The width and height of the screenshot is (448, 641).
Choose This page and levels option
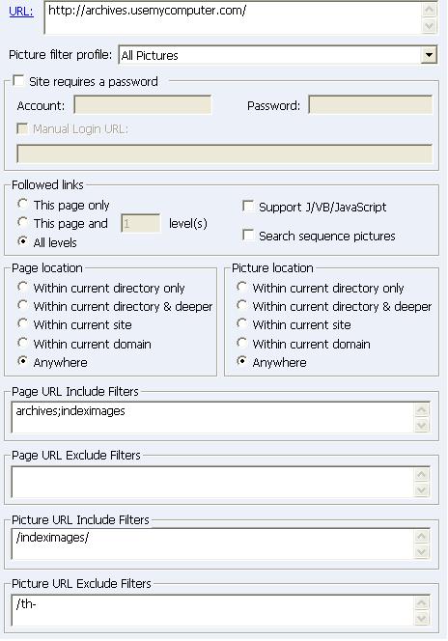[23, 223]
